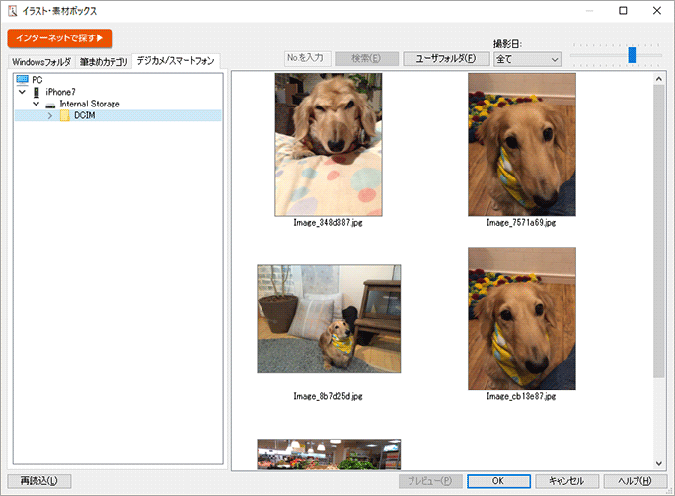Click the ユーザフォルダ(F) button
Screen dimensions: 675x496
(445, 58)
